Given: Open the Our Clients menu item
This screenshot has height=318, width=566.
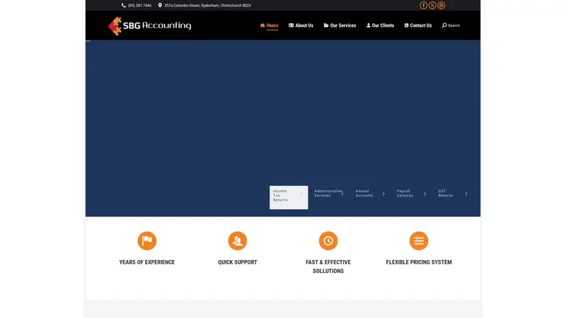Looking at the screenshot, I should click(380, 25).
